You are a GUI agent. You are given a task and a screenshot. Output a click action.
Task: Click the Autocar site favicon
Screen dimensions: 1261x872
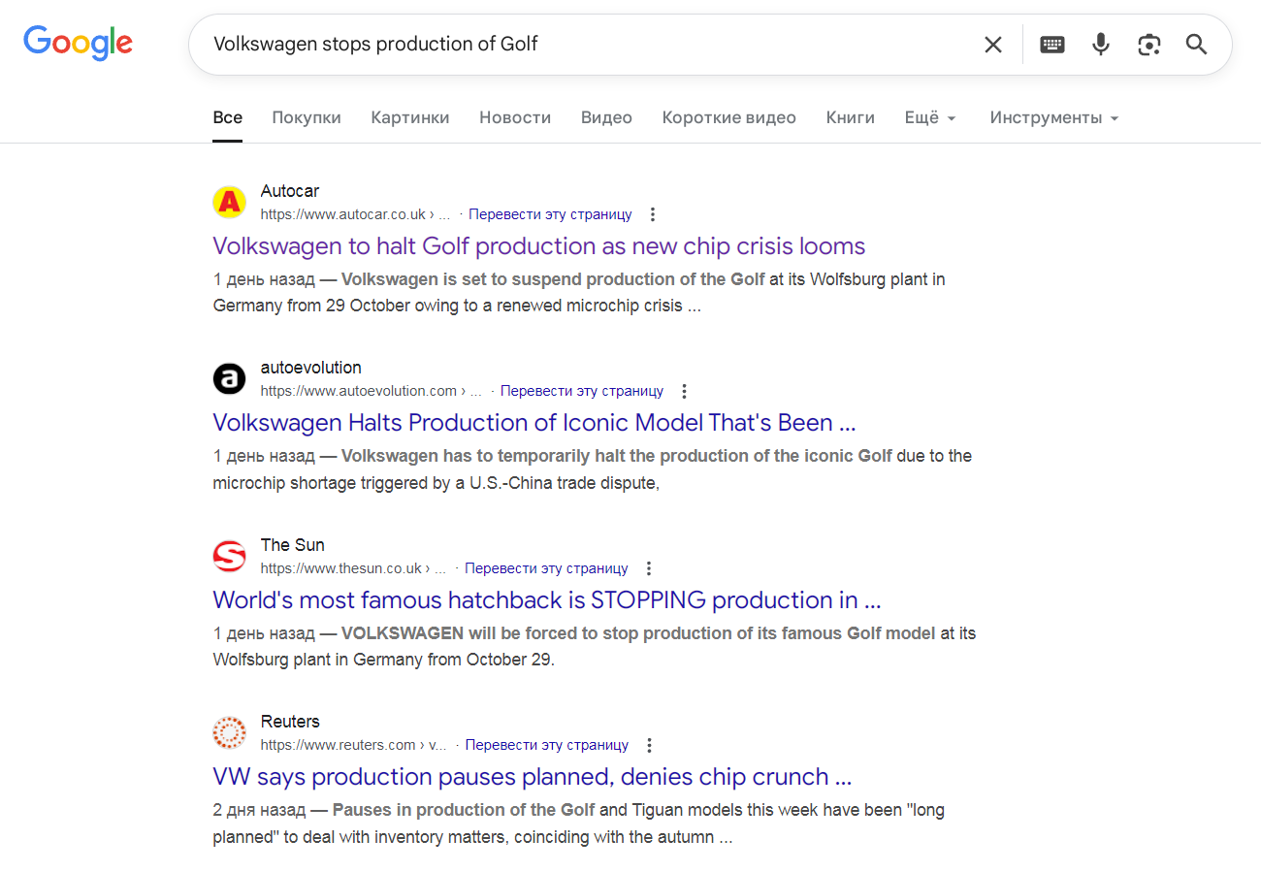(x=229, y=202)
